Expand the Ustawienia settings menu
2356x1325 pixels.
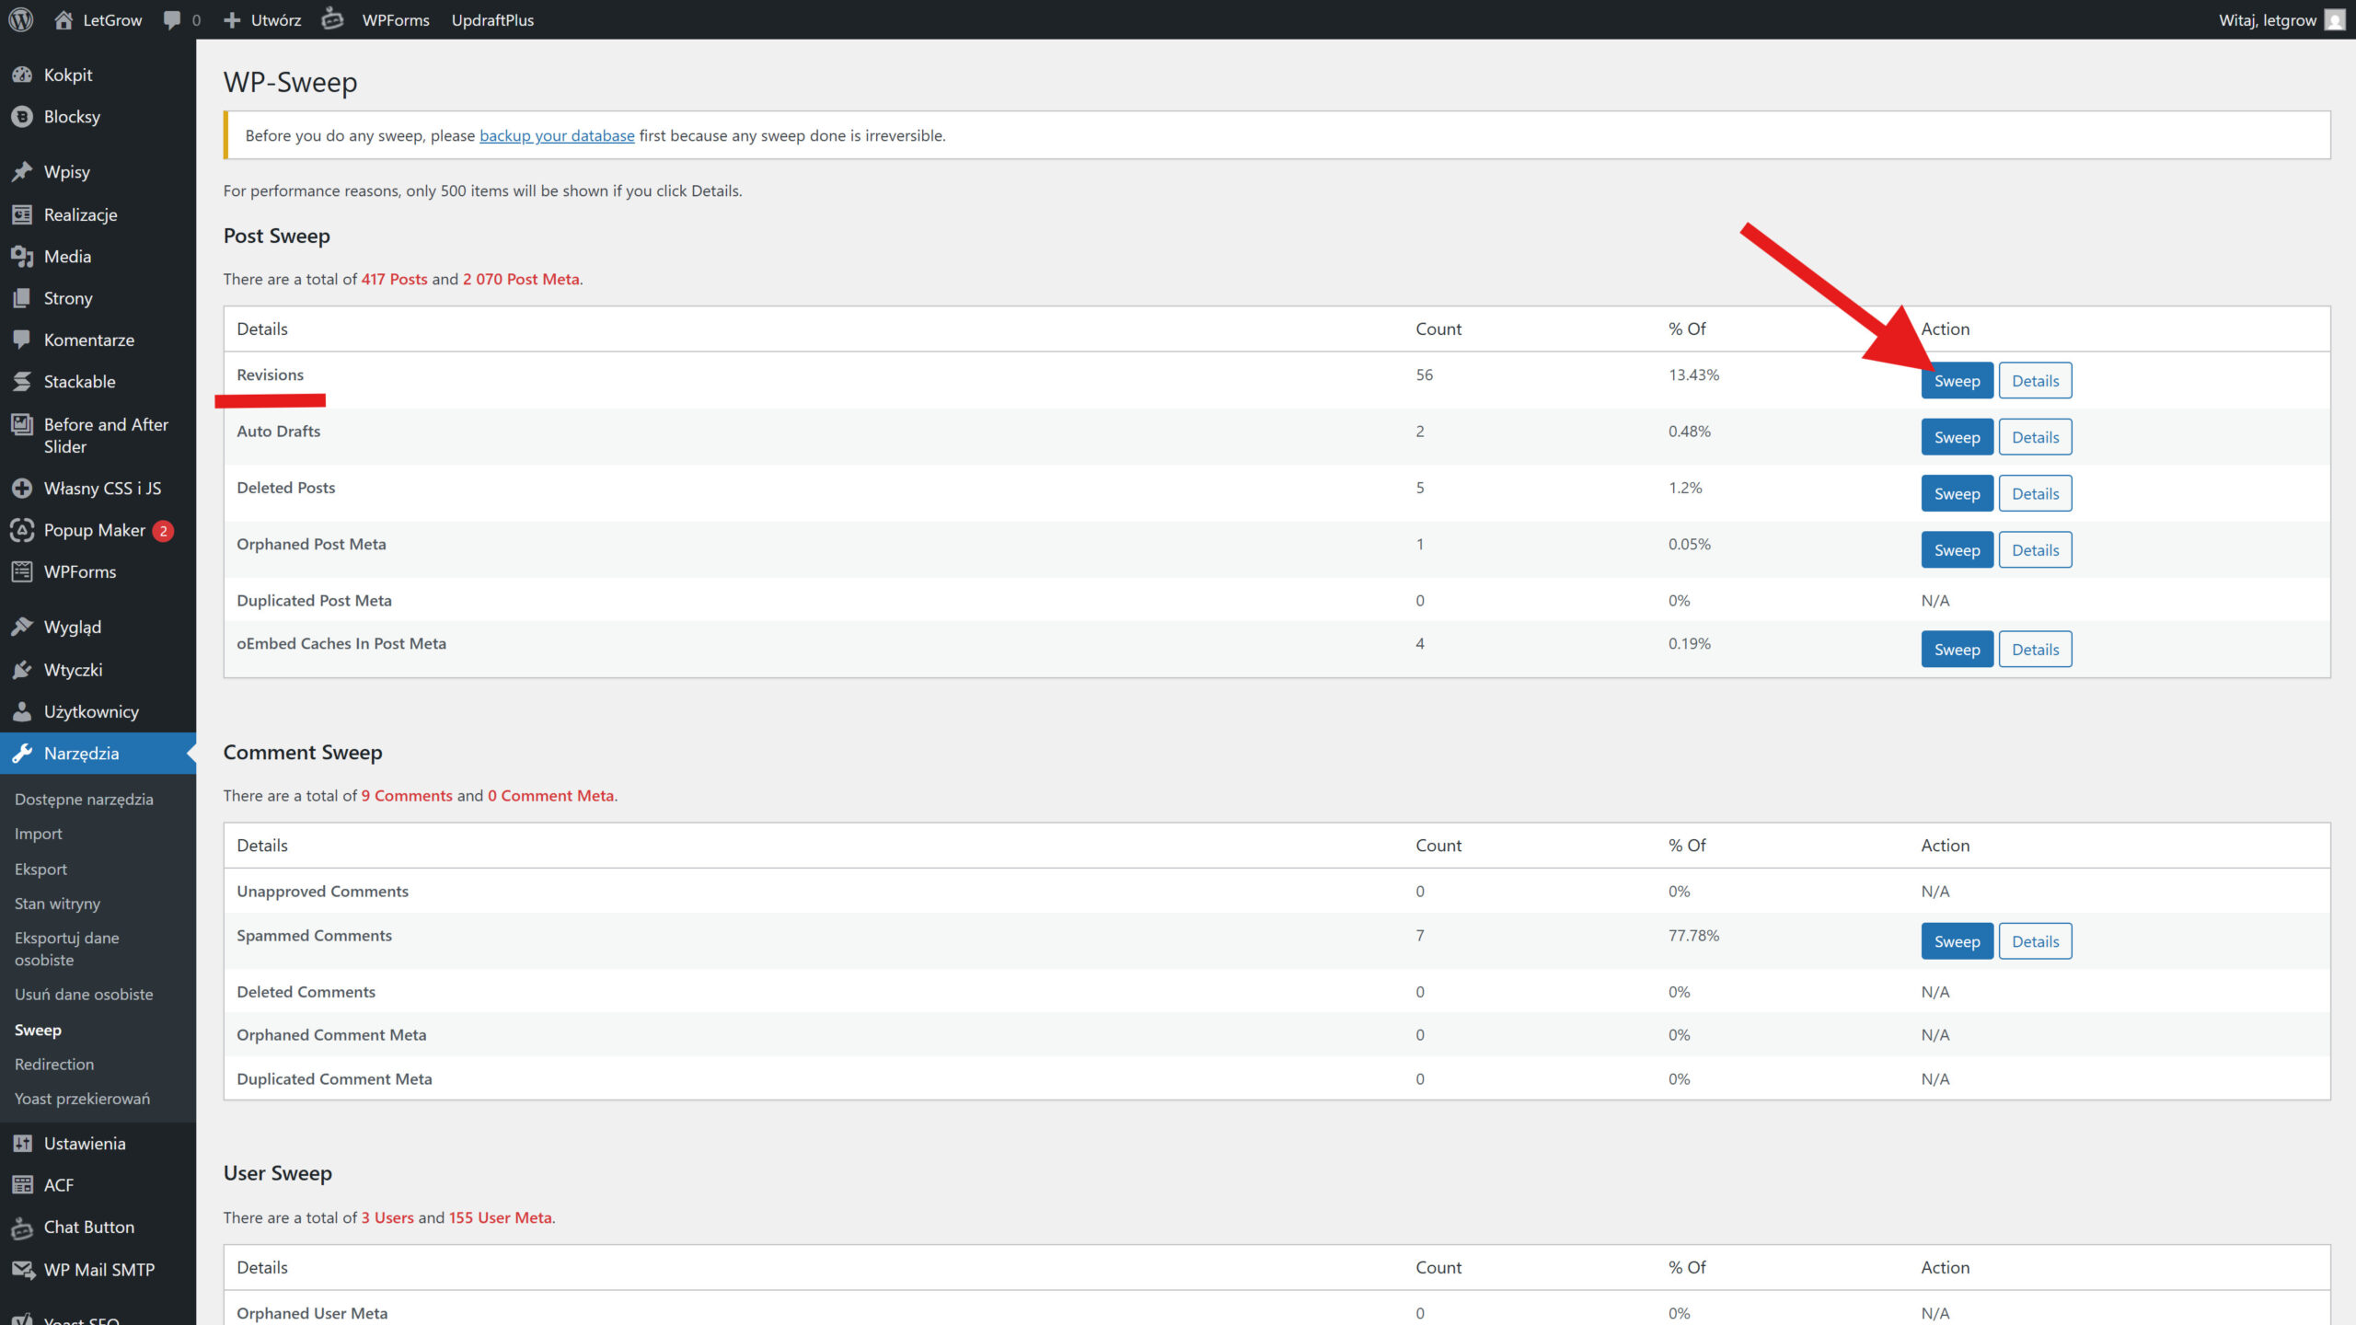pos(85,1143)
